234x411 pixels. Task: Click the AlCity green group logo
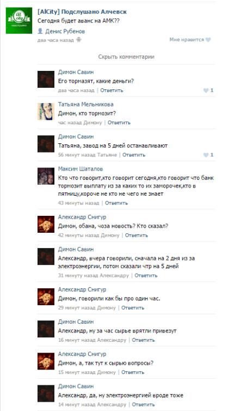pyautogui.click(x=19, y=21)
